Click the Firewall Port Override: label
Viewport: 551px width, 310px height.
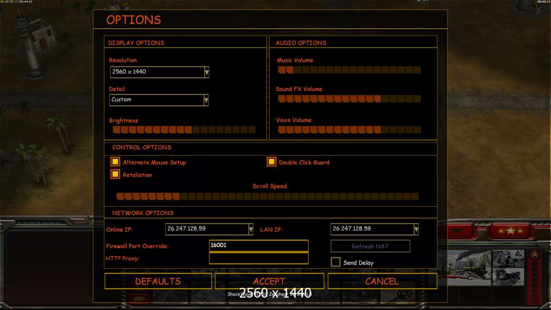(x=137, y=246)
